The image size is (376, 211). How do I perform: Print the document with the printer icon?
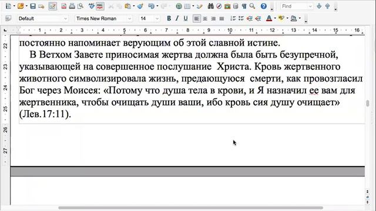(72, 6)
